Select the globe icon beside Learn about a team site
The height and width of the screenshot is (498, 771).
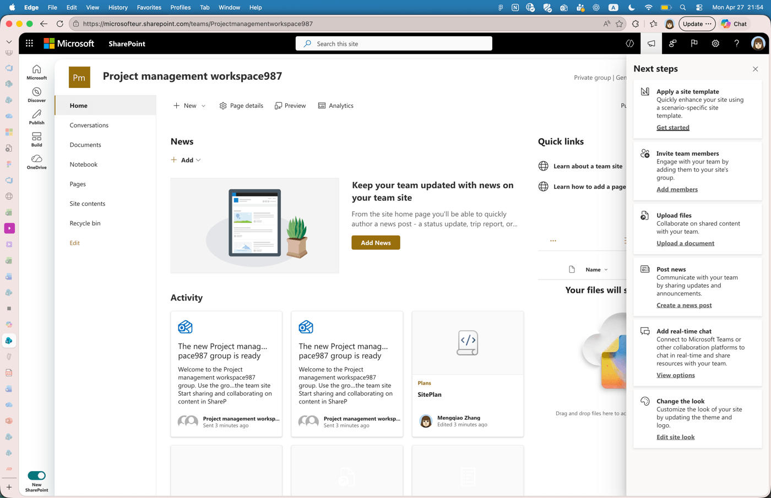coord(543,166)
